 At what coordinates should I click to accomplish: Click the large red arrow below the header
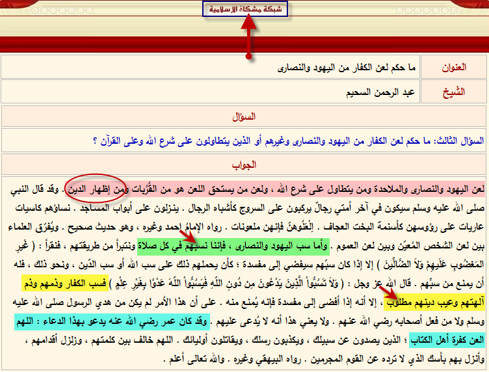(x=247, y=36)
